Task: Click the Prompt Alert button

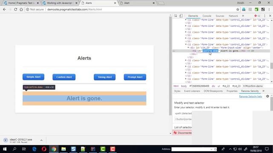Action: point(135,77)
